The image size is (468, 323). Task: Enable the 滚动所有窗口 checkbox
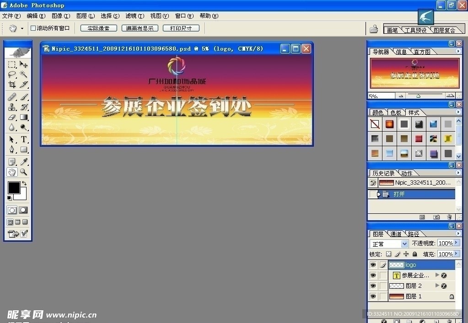point(33,28)
